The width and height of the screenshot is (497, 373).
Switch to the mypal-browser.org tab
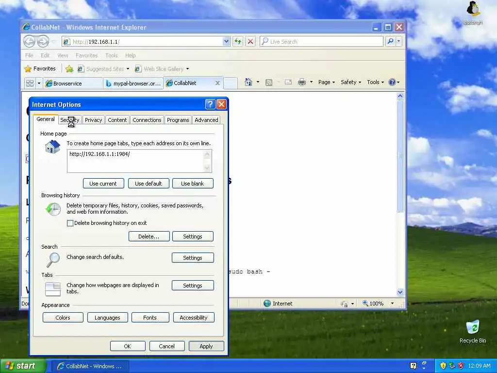(x=133, y=84)
